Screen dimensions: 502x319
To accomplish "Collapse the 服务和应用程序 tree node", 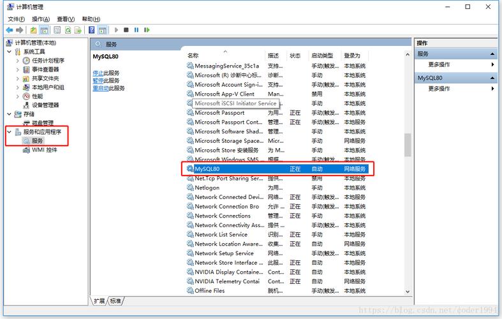I will [x=10, y=132].
